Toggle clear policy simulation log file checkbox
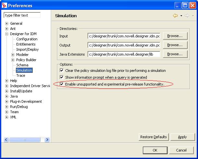Image resolution: width=198 pixels, height=159 pixels. pyautogui.click(x=62, y=70)
